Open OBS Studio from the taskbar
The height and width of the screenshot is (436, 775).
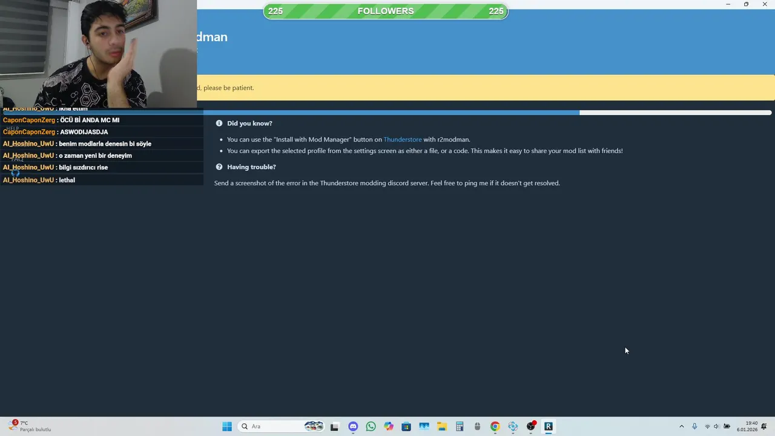pyautogui.click(x=531, y=426)
